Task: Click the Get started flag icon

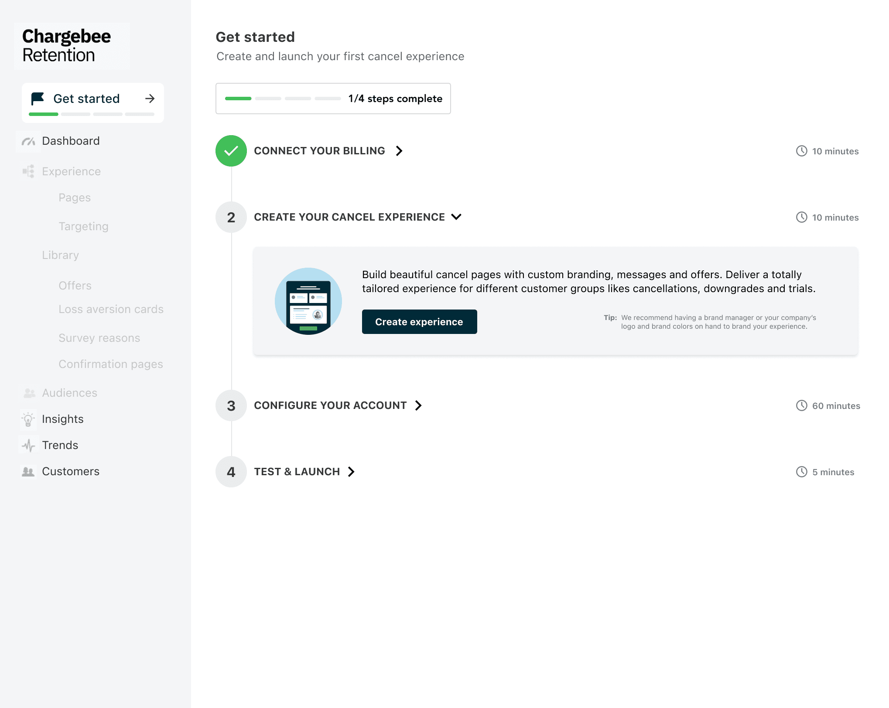Action: coord(38,99)
